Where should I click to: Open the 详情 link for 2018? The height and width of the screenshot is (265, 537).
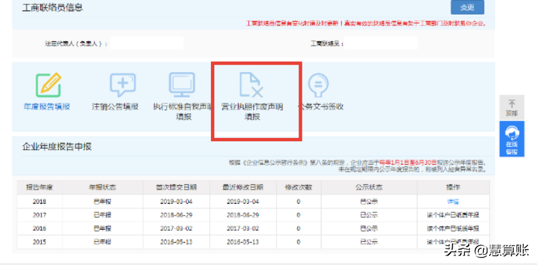point(453,202)
